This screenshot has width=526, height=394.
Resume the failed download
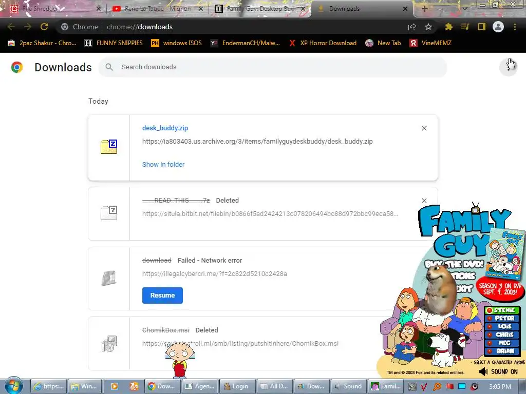(162, 295)
